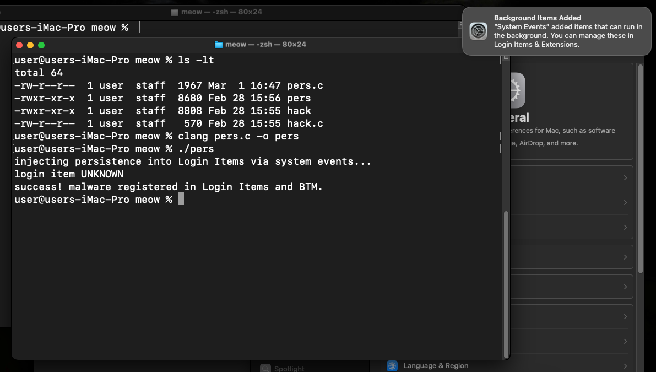Click the folder icon in the front Terminal title
Image resolution: width=656 pixels, height=372 pixels.
pos(218,45)
